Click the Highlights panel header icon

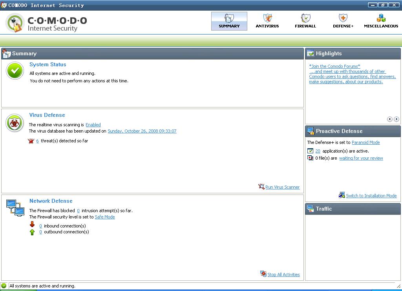(x=310, y=53)
